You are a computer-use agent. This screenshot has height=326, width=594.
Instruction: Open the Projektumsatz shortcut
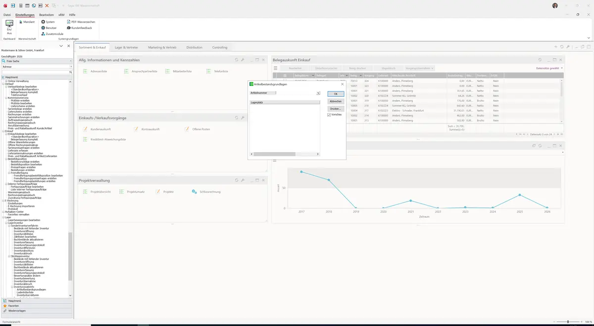pos(132,192)
